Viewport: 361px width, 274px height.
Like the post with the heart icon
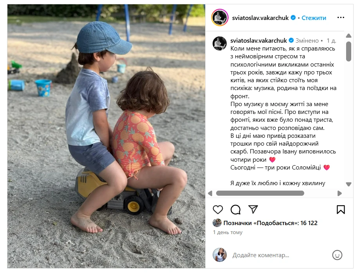pos(218,209)
